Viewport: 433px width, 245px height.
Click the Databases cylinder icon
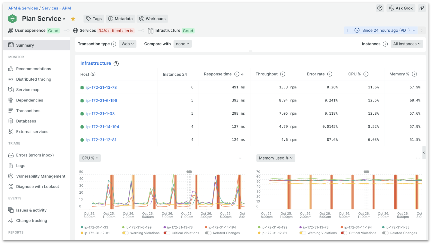[x=11, y=121]
